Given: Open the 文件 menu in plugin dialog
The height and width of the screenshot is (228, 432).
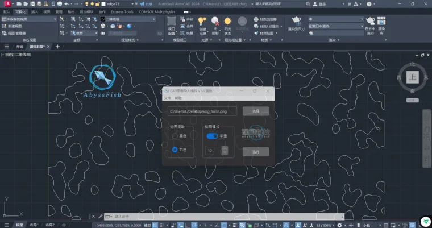Looking at the screenshot, I should pyautogui.click(x=167, y=98).
